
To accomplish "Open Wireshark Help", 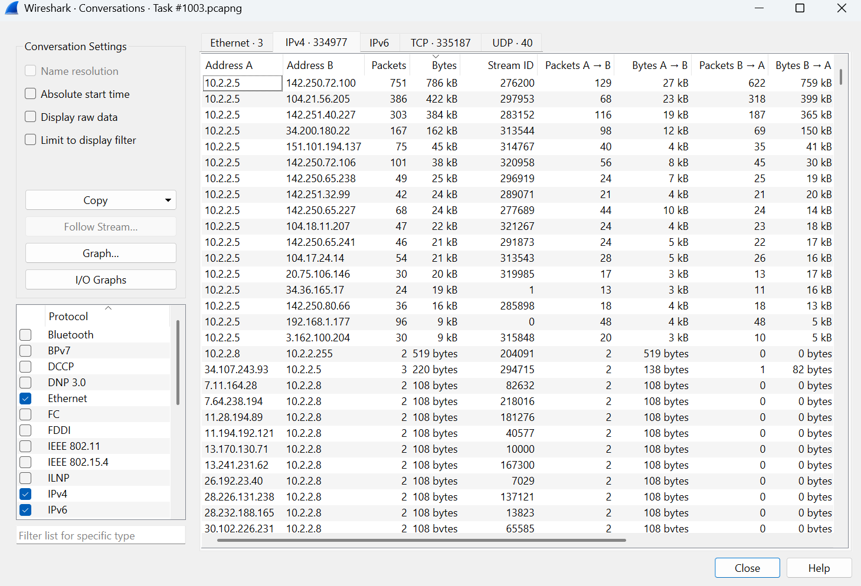I will [819, 568].
